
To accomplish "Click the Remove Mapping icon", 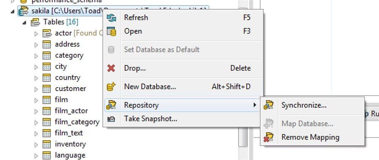I will point(268,137).
